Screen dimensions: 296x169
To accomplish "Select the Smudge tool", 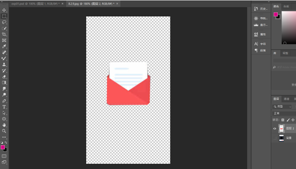I will point(4,89).
